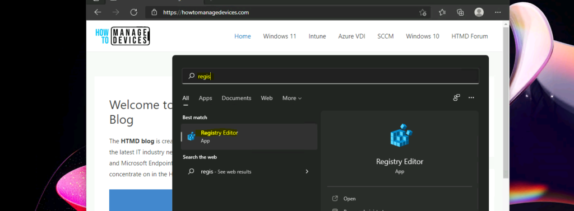The image size is (574, 211).
Task: Open the Collections icon in browser toolbar
Action: click(461, 12)
